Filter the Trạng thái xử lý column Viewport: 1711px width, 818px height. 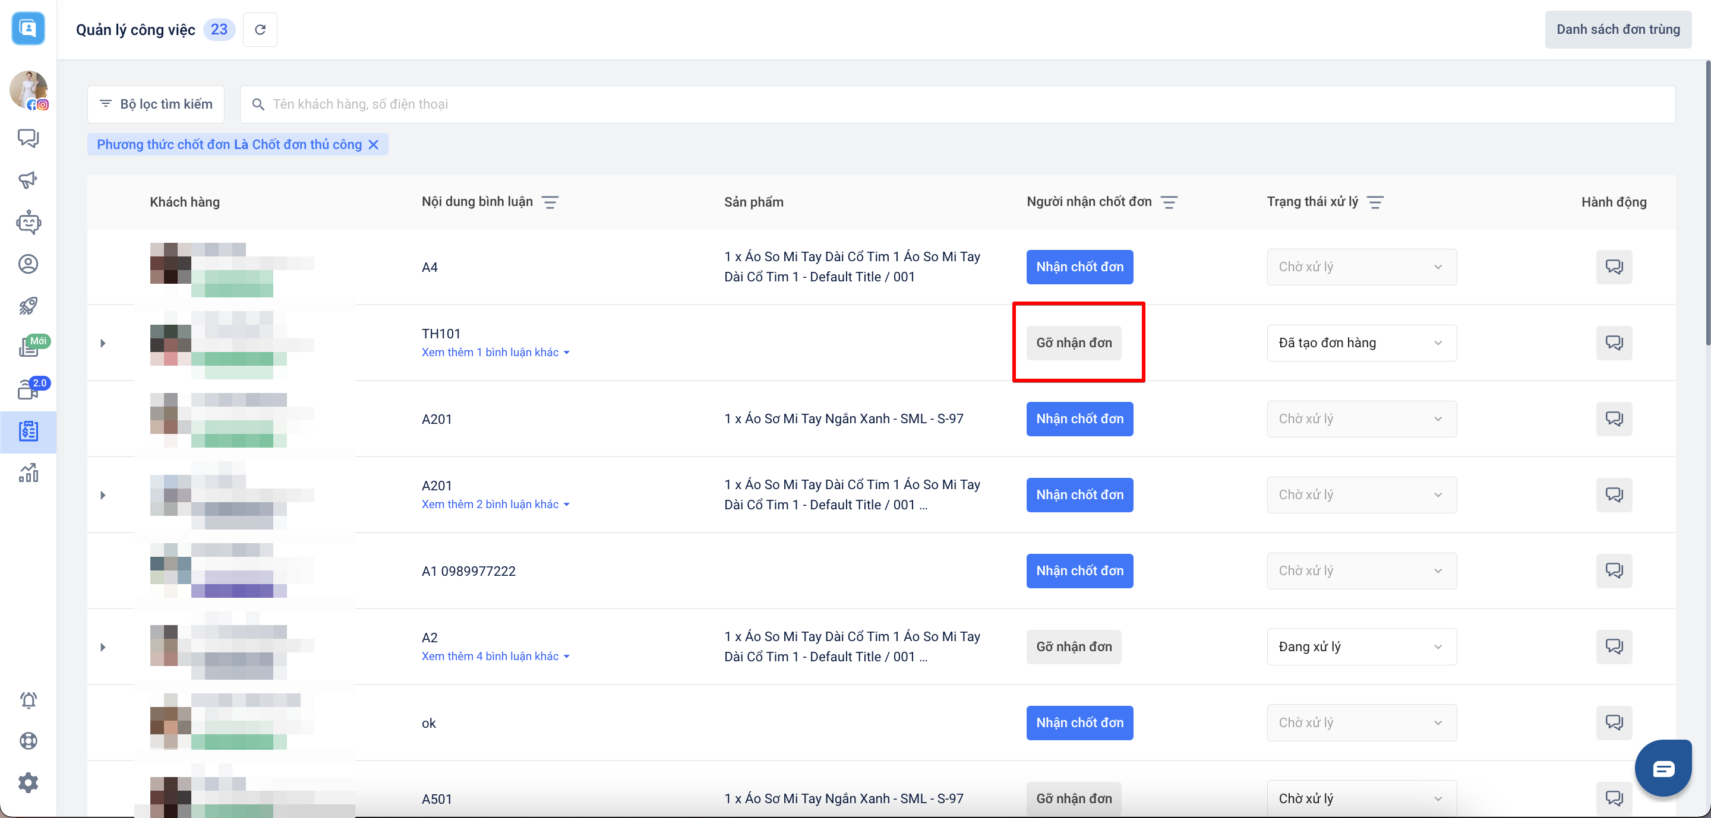coord(1375,202)
